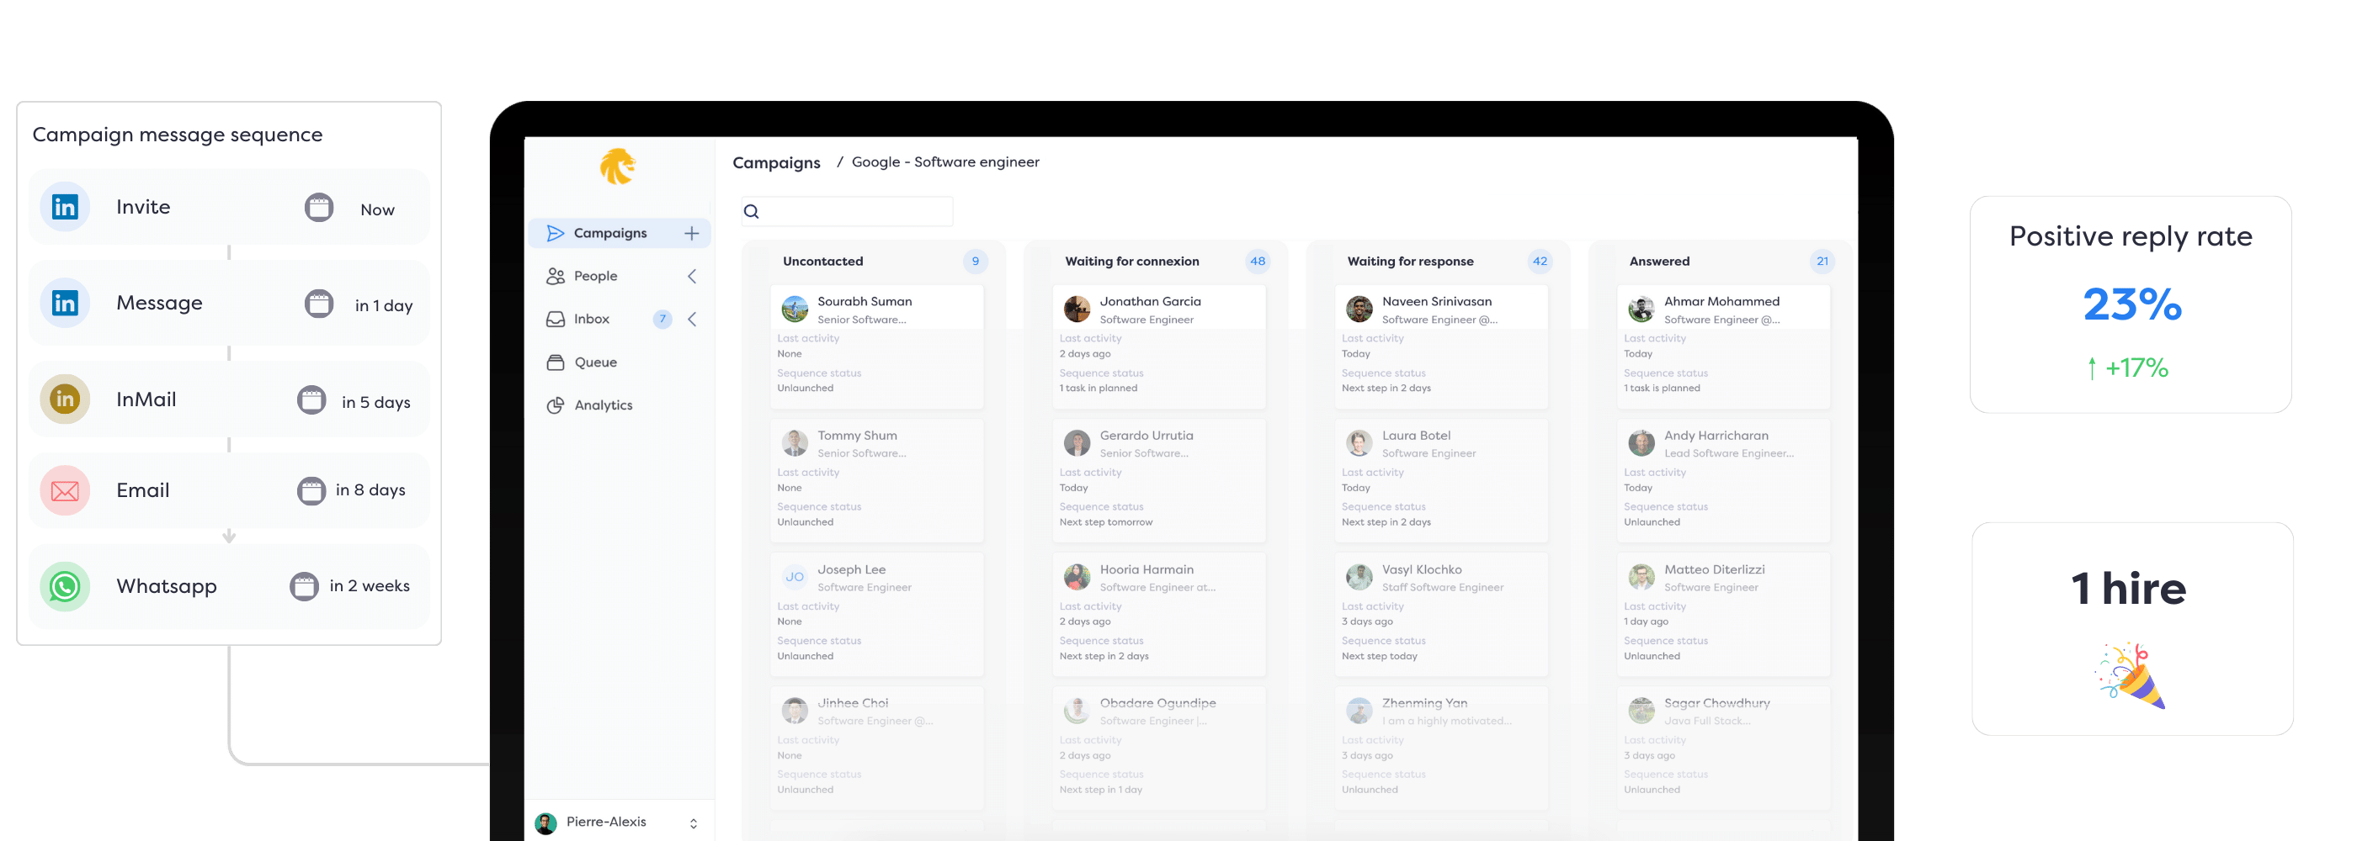
Task: Collapse the Inbox section with its chevron
Action: pos(693,318)
